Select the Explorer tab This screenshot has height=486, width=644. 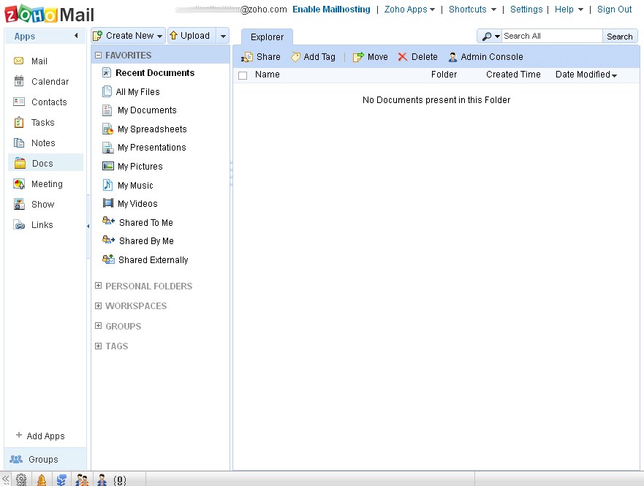click(267, 37)
